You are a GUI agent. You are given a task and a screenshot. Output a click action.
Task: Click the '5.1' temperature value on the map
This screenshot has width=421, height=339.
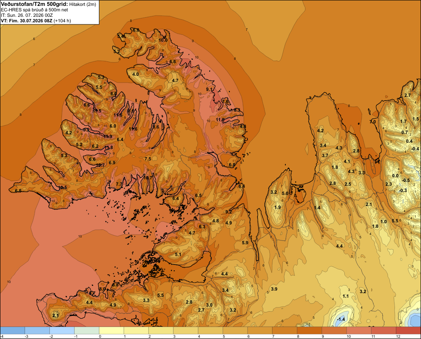(x=178, y=254)
